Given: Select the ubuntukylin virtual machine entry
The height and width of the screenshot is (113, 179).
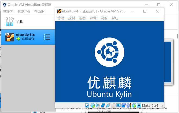Looking at the screenshot, I should click(x=25, y=37).
